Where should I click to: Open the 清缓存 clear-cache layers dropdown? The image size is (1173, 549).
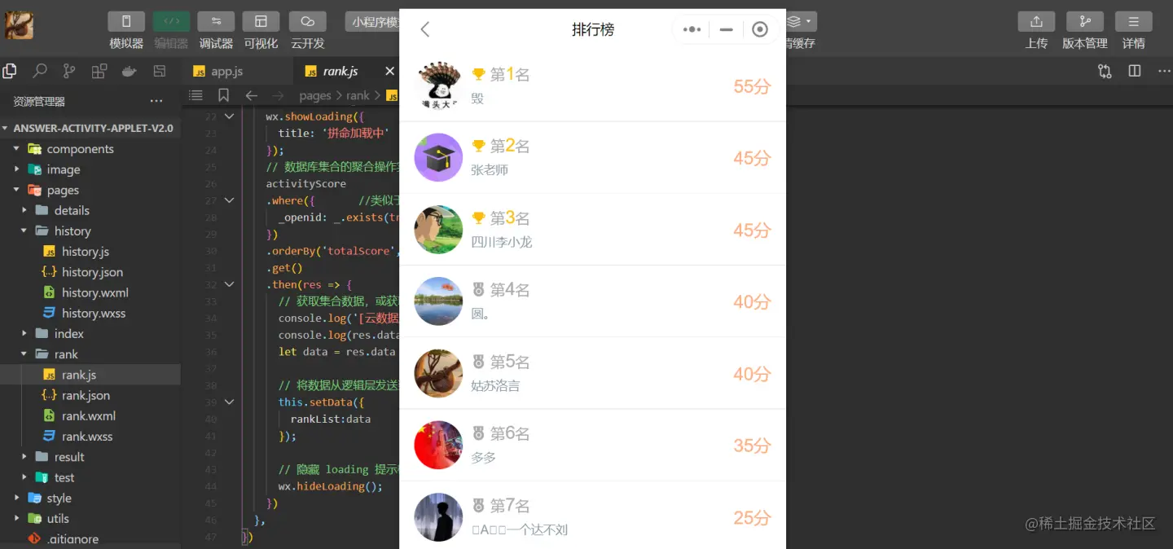tap(800, 22)
